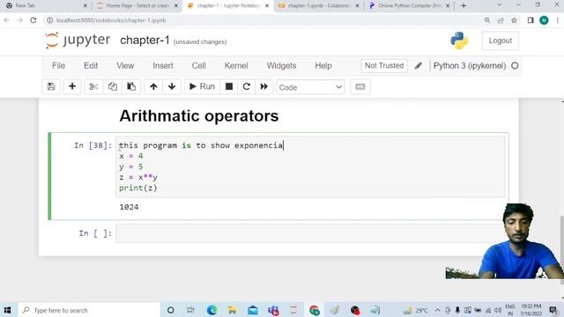564x317 pixels.
Task: Click the Jupyter logo
Action: [78, 40]
